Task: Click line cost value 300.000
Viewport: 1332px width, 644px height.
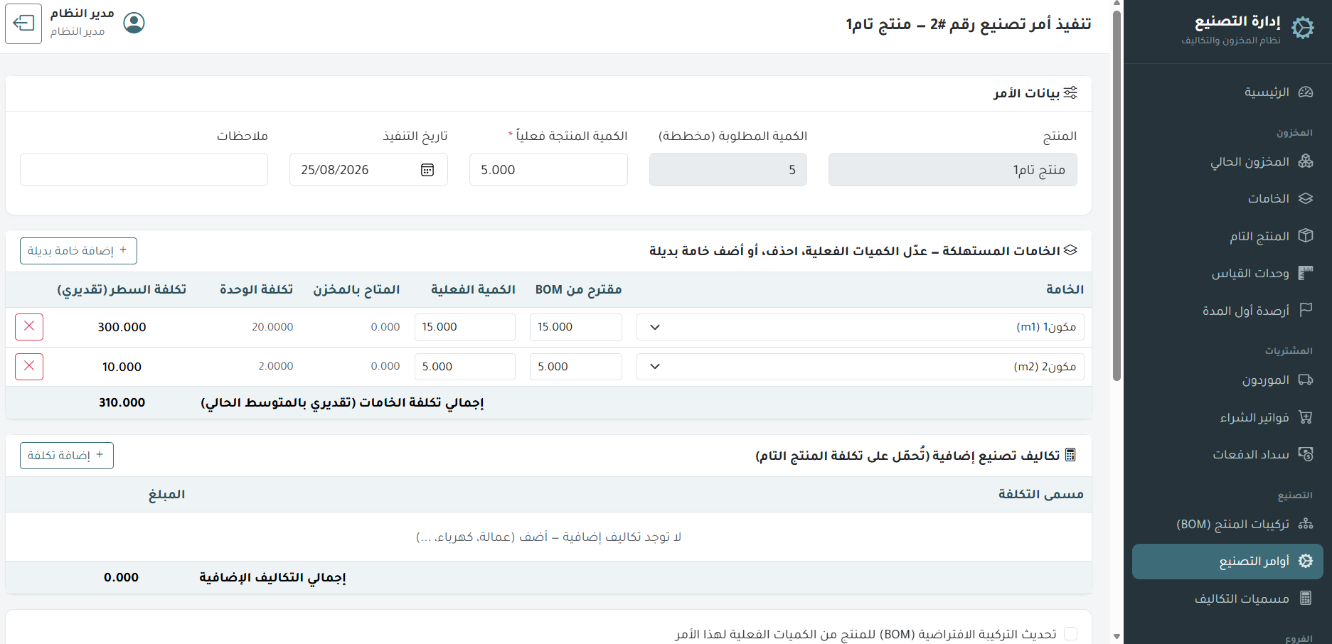Action: tap(122, 328)
